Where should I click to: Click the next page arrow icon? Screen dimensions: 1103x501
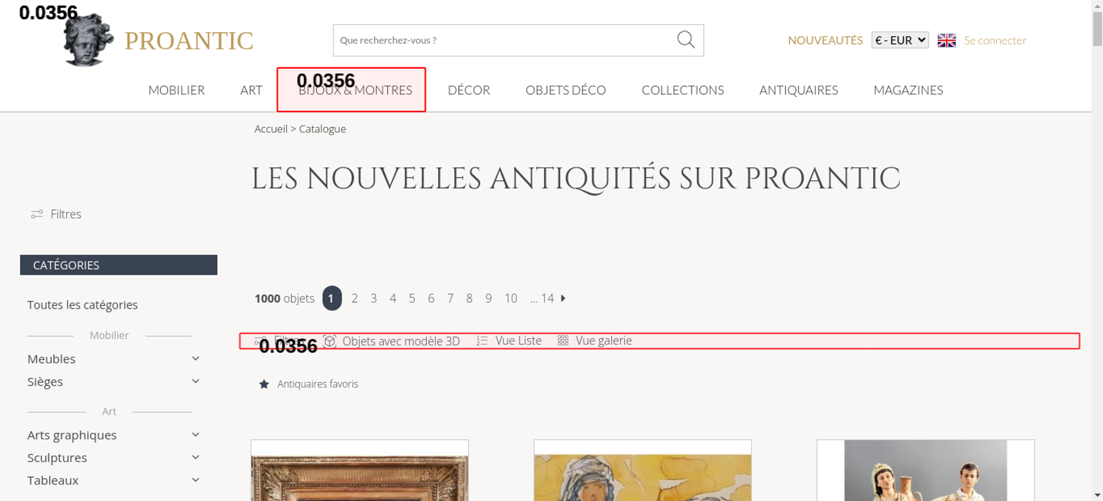click(563, 299)
